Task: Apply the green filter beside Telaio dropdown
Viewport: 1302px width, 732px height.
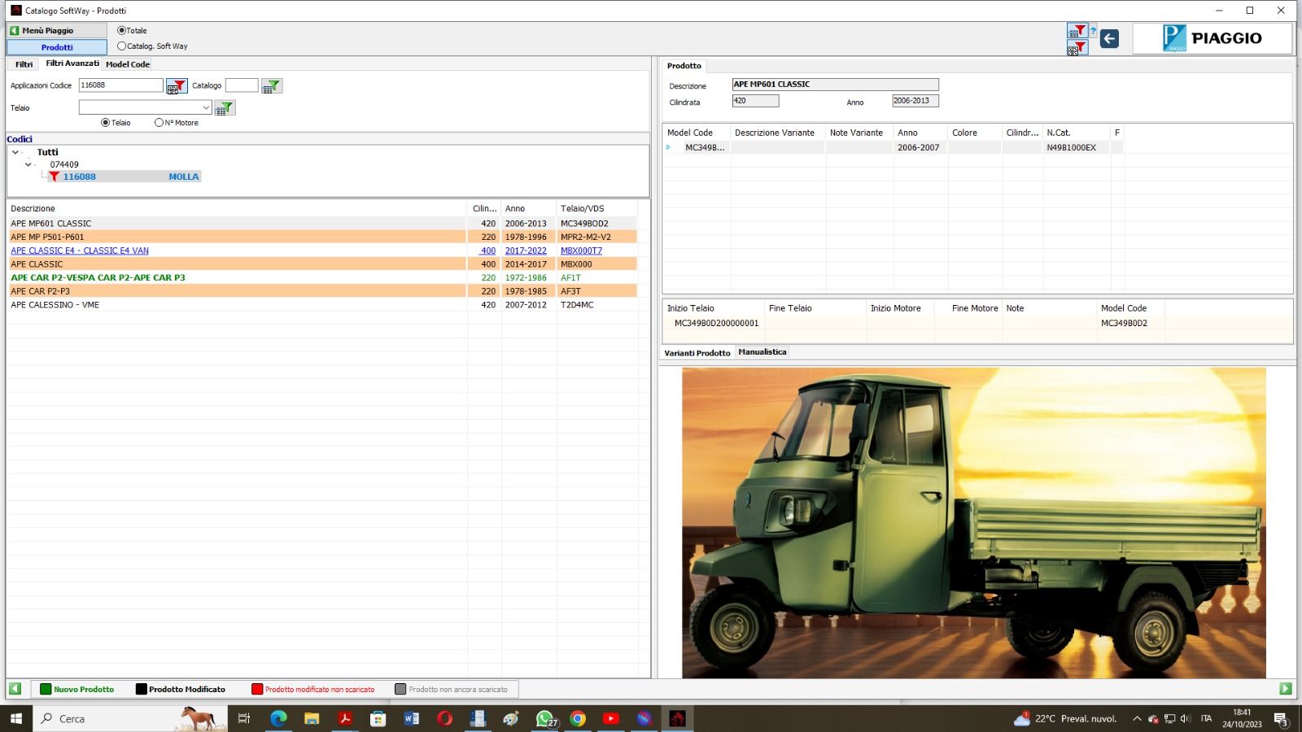Action: tap(225, 108)
